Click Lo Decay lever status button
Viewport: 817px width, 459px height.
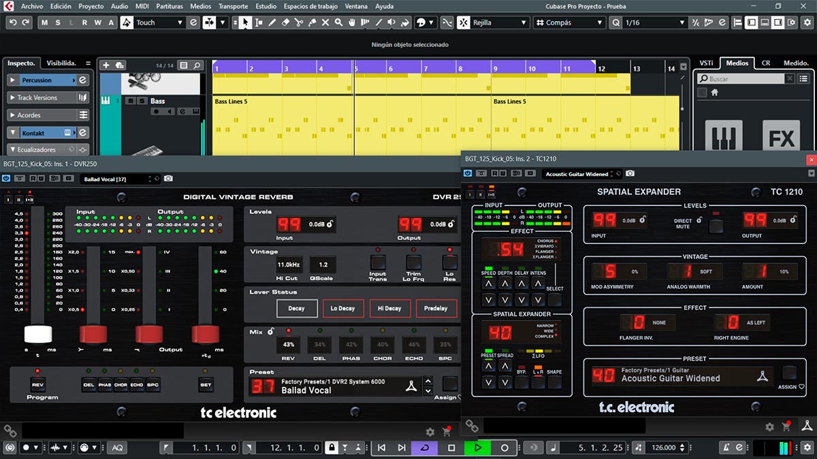click(x=343, y=308)
